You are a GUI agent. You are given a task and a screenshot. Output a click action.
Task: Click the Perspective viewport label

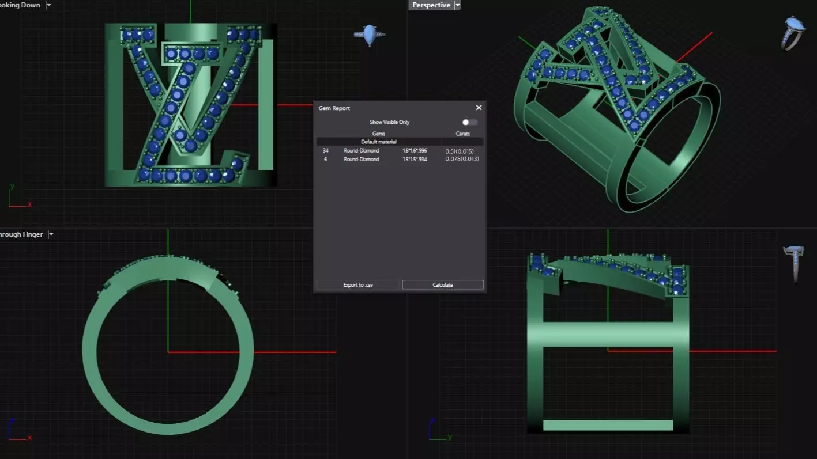click(431, 5)
